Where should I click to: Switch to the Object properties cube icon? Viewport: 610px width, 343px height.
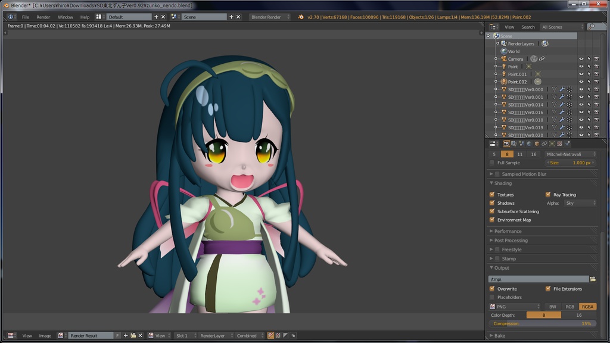click(x=537, y=144)
